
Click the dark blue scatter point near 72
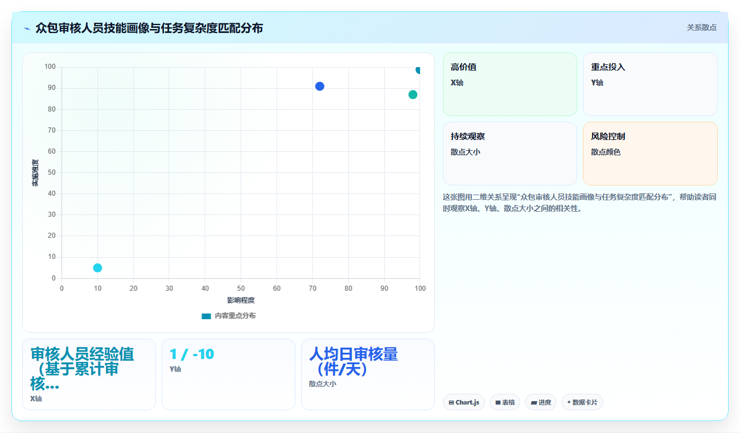pos(320,86)
